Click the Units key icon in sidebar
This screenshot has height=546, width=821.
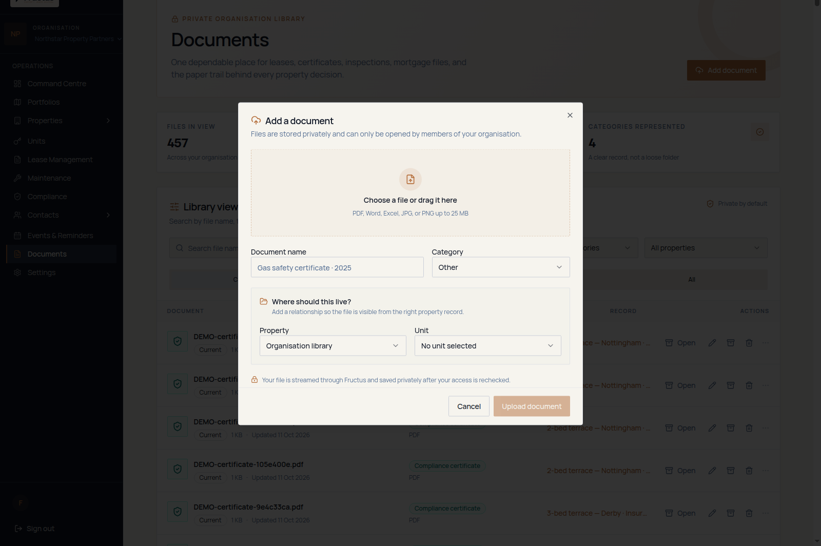pos(17,141)
